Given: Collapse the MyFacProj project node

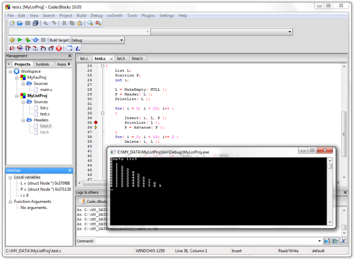Looking at the screenshot, I should pos(17,78).
